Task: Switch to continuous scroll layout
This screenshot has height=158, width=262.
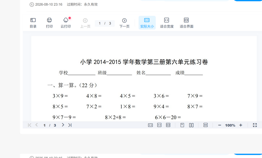Action: (206, 125)
